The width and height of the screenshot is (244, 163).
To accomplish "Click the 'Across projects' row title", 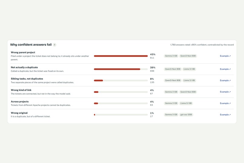I will [x=20, y=102].
